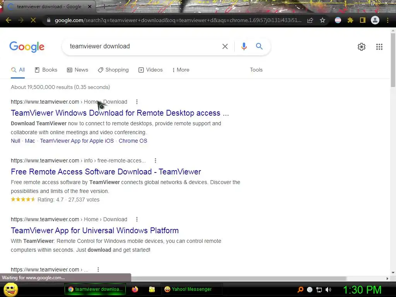Open options for the first teamviewer.com result

click(137, 102)
